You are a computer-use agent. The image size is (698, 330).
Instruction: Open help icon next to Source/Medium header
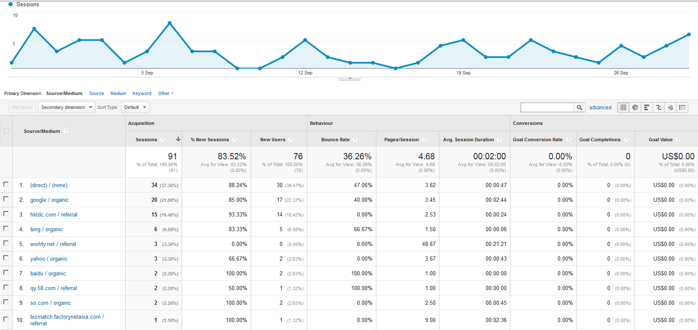tap(66, 131)
